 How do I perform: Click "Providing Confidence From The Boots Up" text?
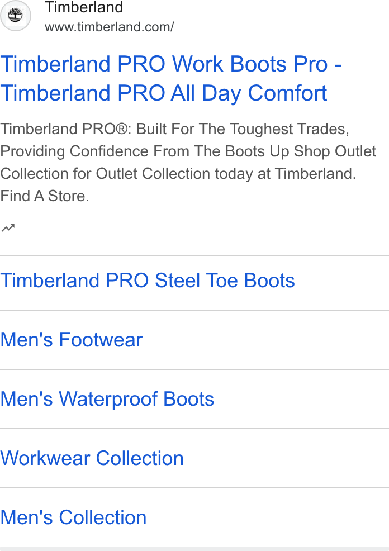pos(145,151)
